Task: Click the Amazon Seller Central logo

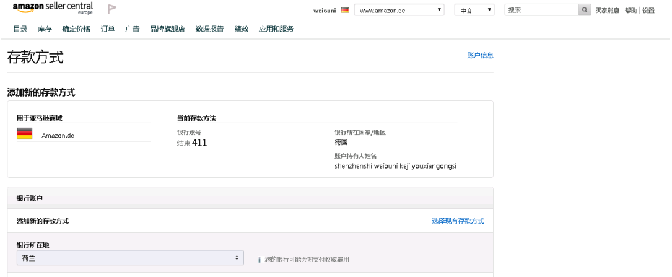Action: 53,8
